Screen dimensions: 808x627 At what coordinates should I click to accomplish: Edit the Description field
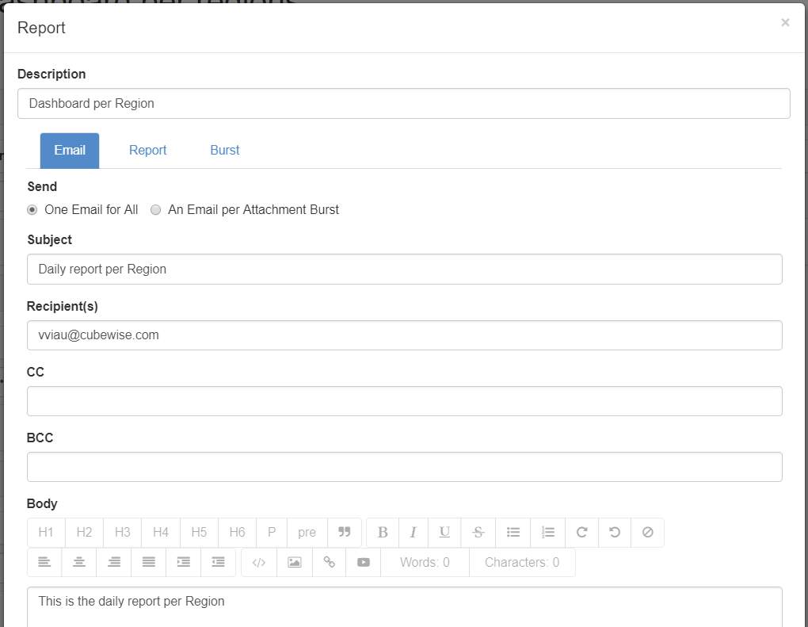coord(404,104)
